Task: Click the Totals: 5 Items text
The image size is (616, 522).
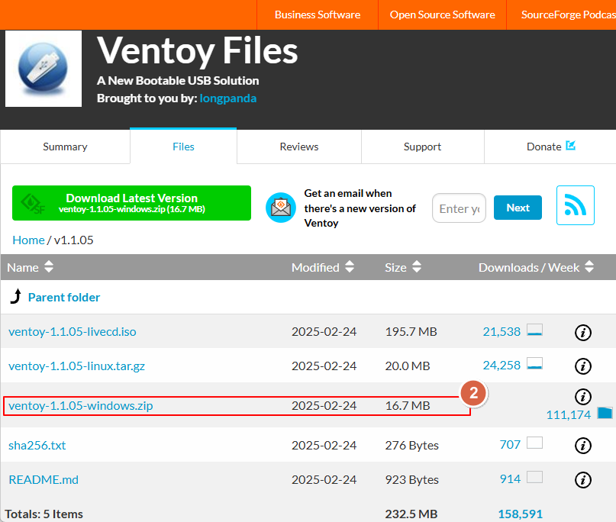Action: [x=44, y=514]
